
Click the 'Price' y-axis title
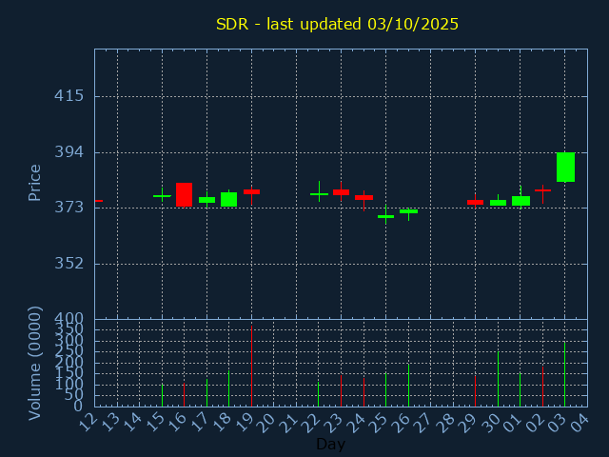point(35,182)
